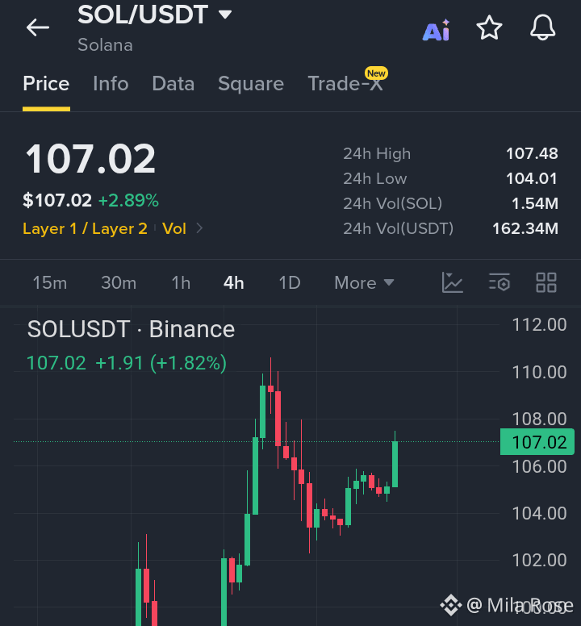
Task: Select the 30m timeframe
Action: [119, 283]
